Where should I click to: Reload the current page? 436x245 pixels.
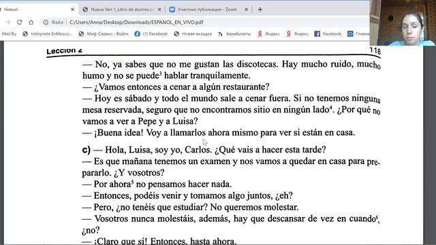(x=20, y=22)
